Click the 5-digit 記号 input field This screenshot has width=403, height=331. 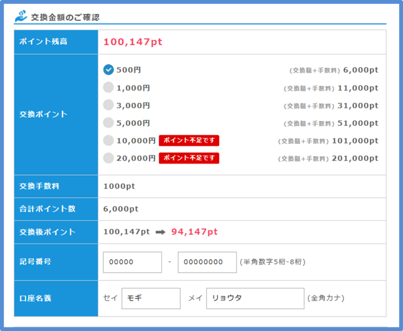(x=132, y=262)
